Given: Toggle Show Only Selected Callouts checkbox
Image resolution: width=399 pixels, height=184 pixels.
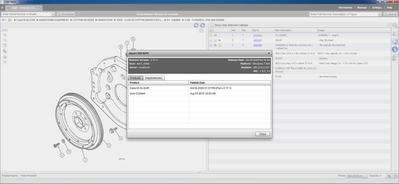Looking at the screenshot, I should 212,25.
